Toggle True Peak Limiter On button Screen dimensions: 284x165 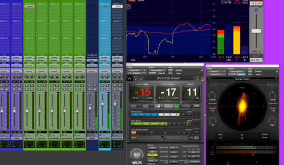point(134,133)
